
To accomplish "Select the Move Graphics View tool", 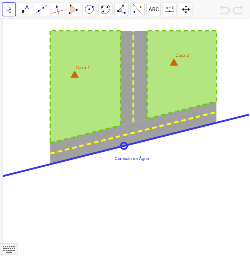I will click(186, 9).
